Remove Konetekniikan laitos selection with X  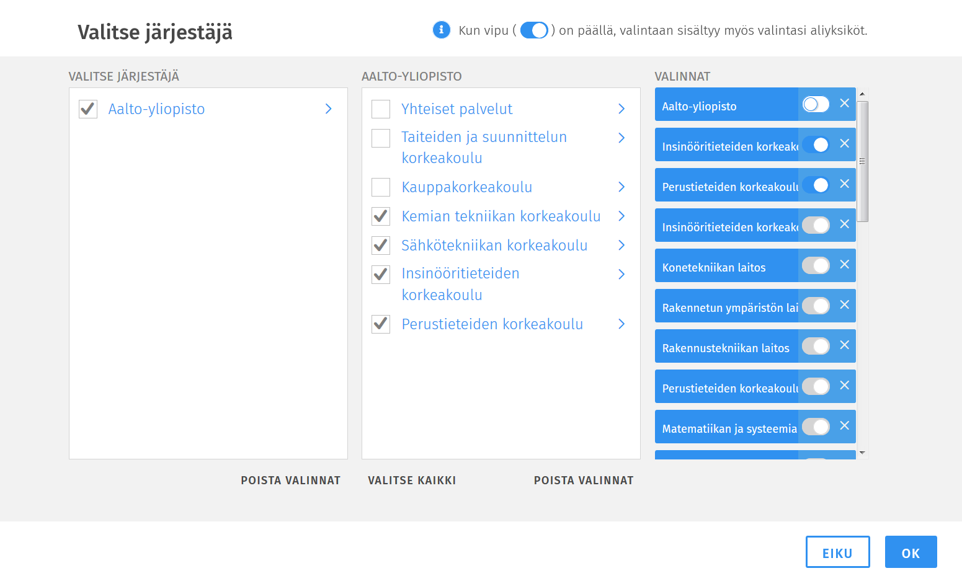point(844,265)
